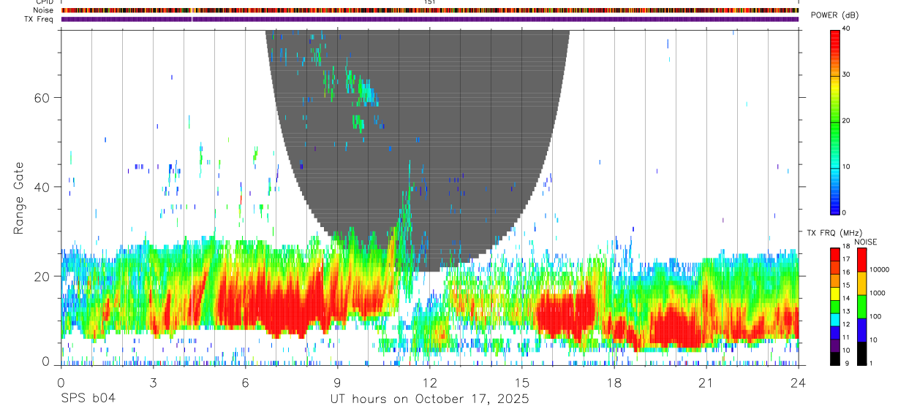Click the SPS b04 radar beam label
This screenshot has height=414, width=898.
click(x=88, y=399)
